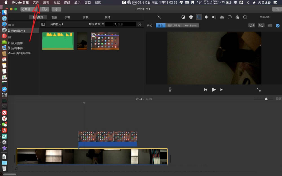Click the voiceover microphone icon
The image size is (282, 176).
(x=170, y=90)
